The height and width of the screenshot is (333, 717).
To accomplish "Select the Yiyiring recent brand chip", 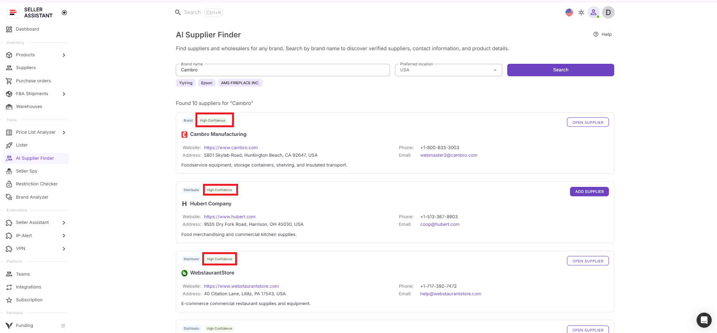I will pyautogui.click(x=186, y=83).
